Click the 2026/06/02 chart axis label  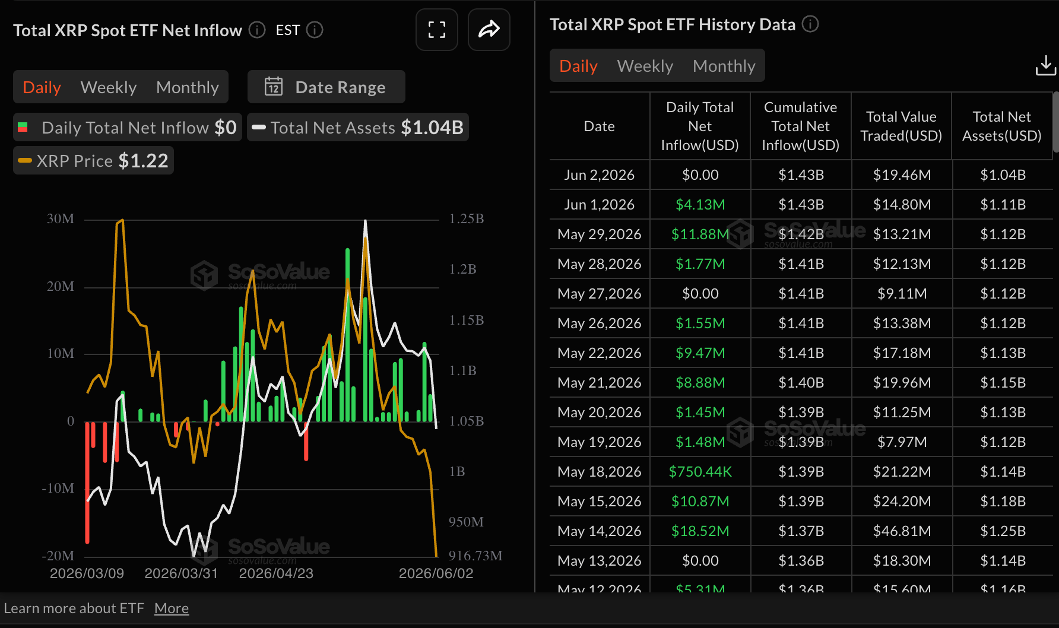coord(436,573)
